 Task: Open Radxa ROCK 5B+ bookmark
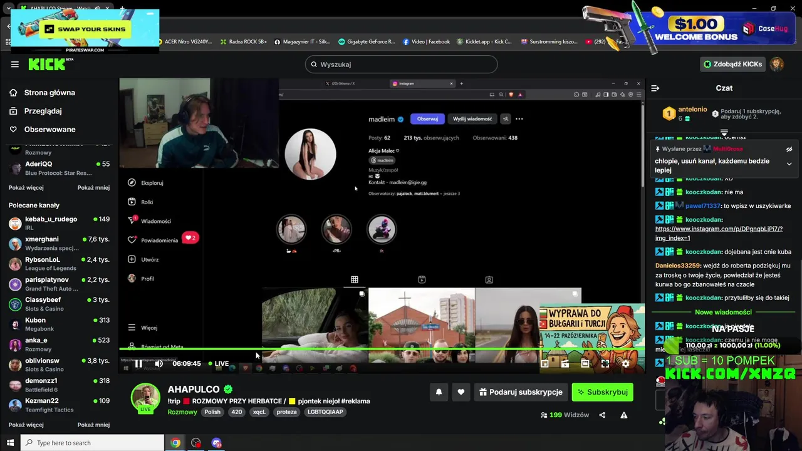pyautogui.click(x=242, y=42)
